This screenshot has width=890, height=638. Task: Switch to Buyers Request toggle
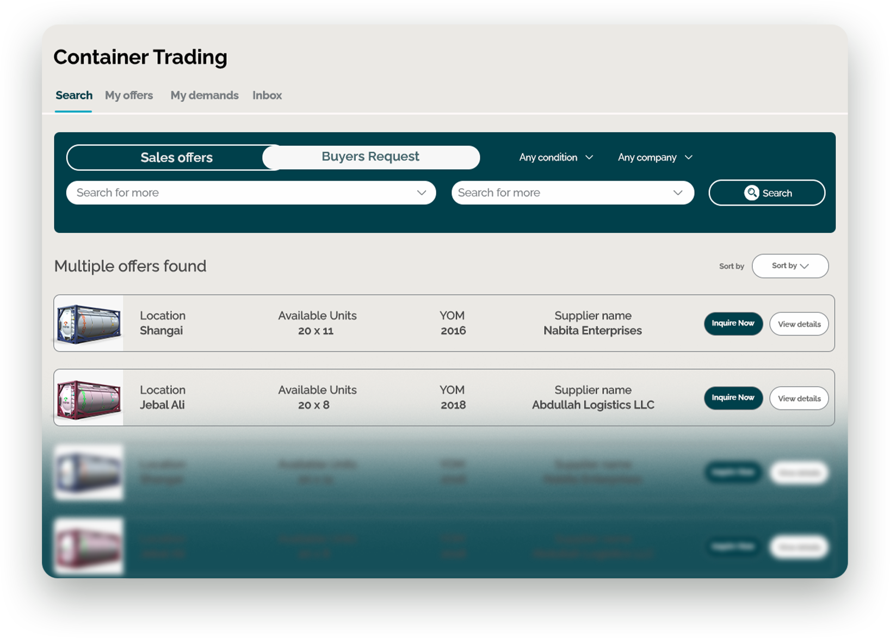click(370, 157)
